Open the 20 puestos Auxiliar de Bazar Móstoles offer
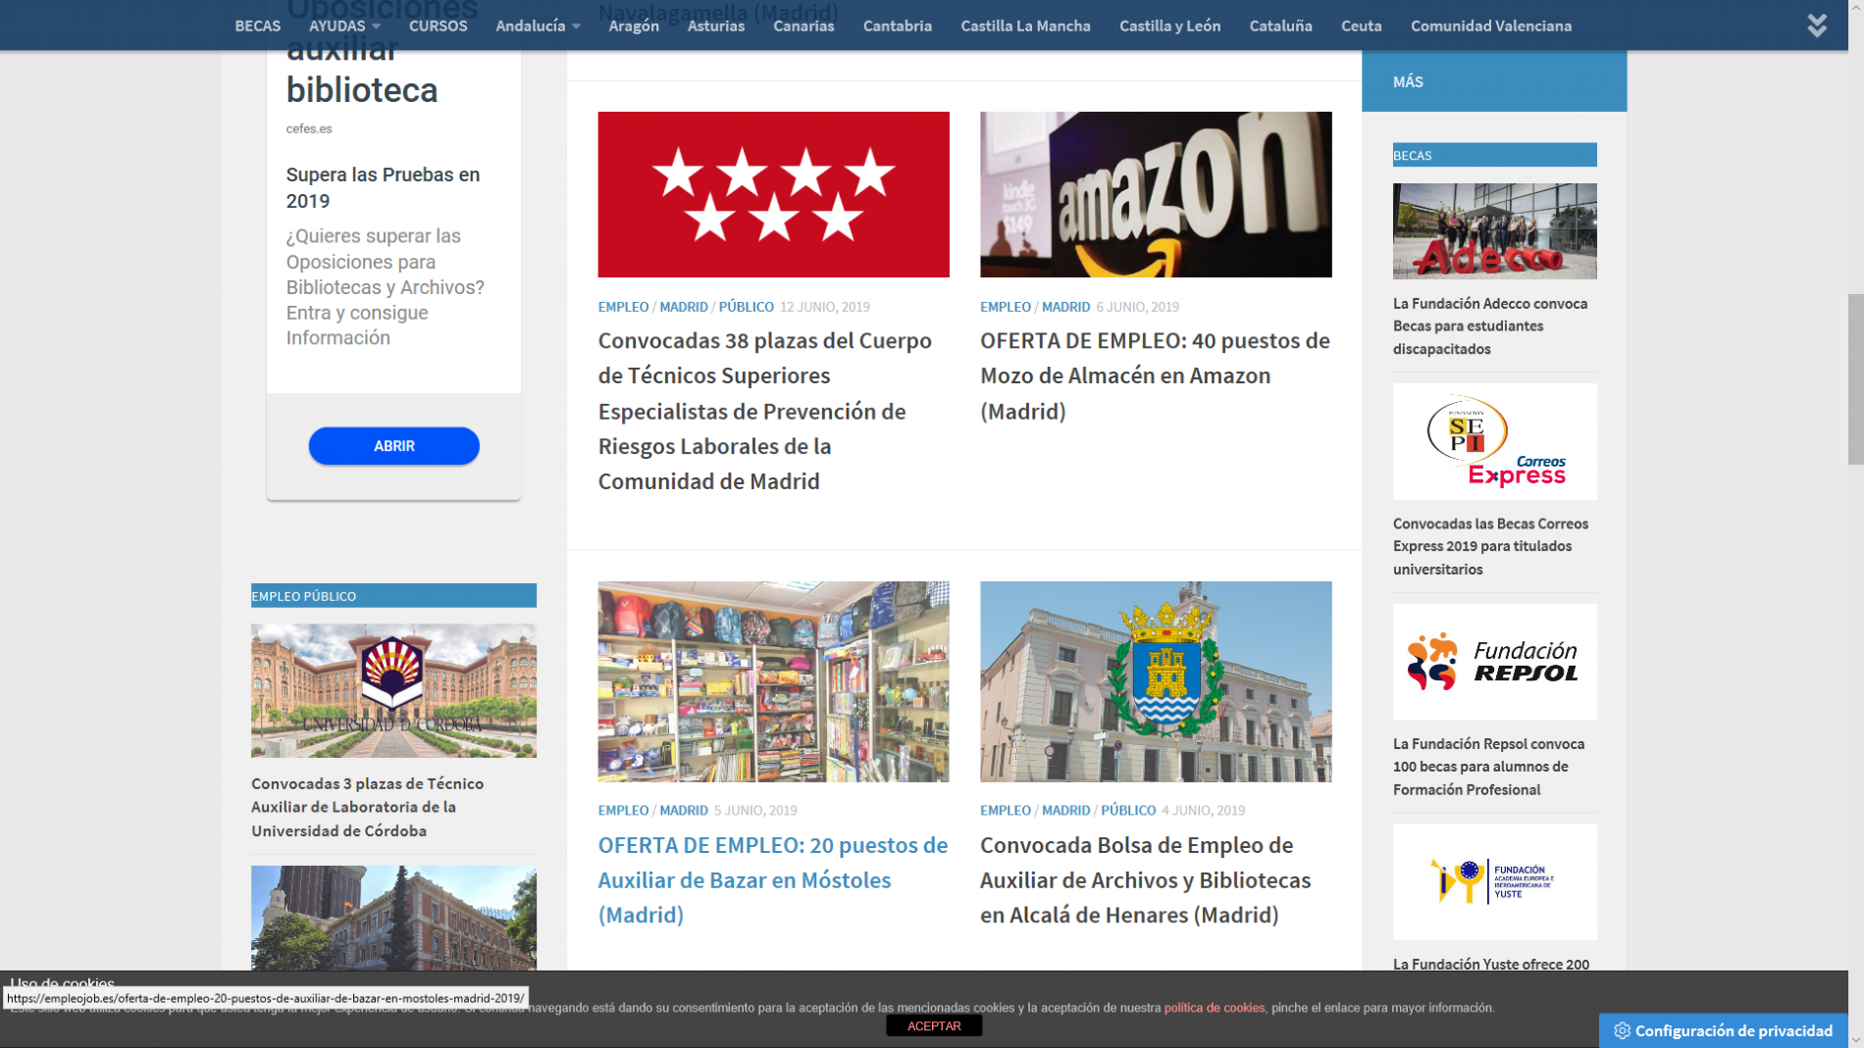This screenshot has width=1864, height=1048. 773,879
